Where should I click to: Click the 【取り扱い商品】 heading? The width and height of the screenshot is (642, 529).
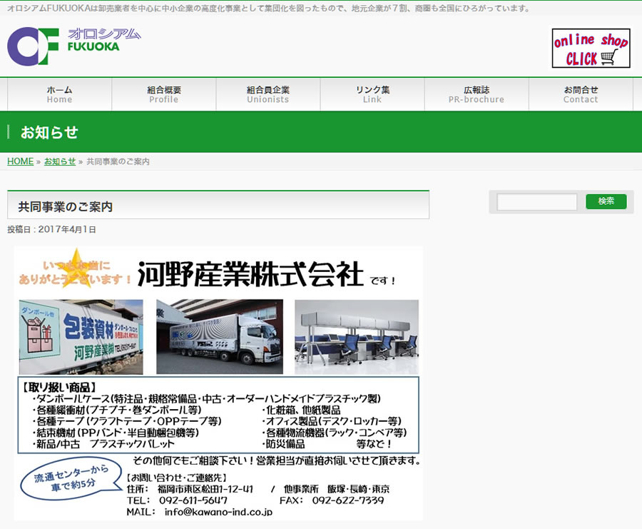point(59,387)
